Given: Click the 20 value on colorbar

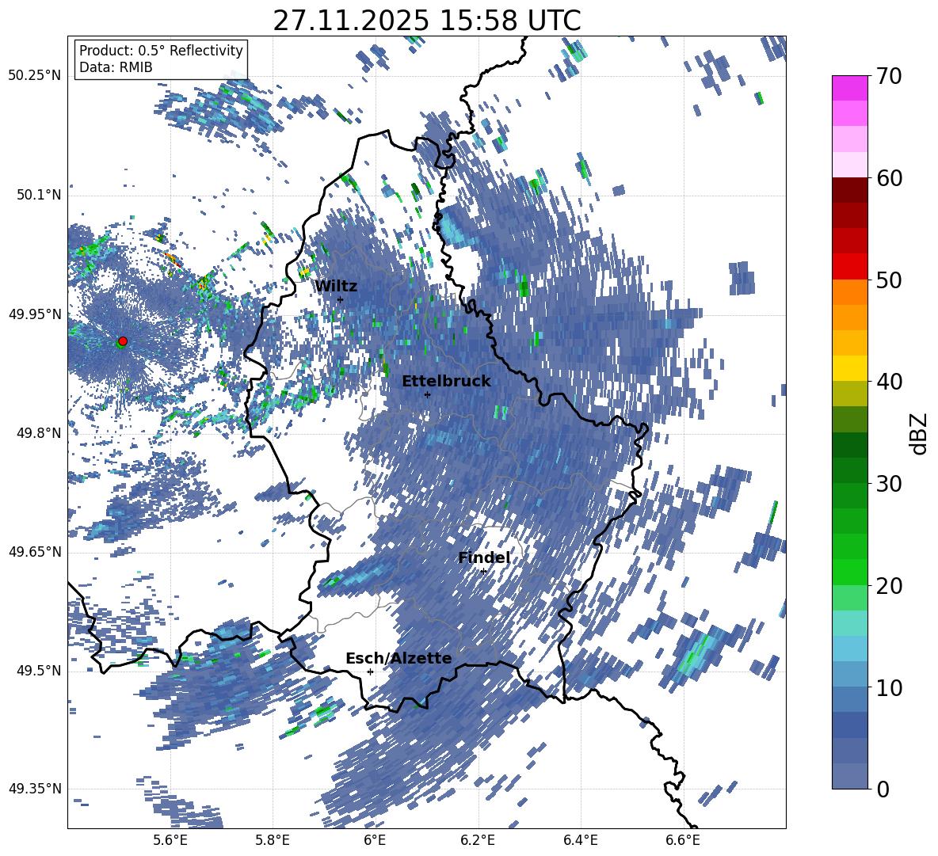Looking at the screenshot, I should [890, 585].
